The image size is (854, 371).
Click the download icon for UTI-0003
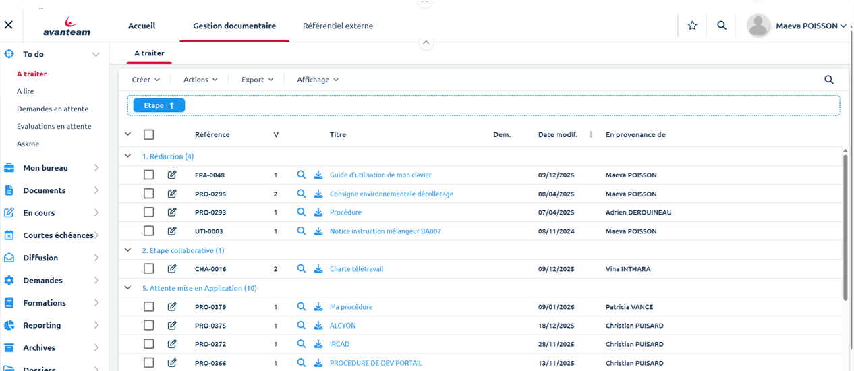tap(318, 231)
